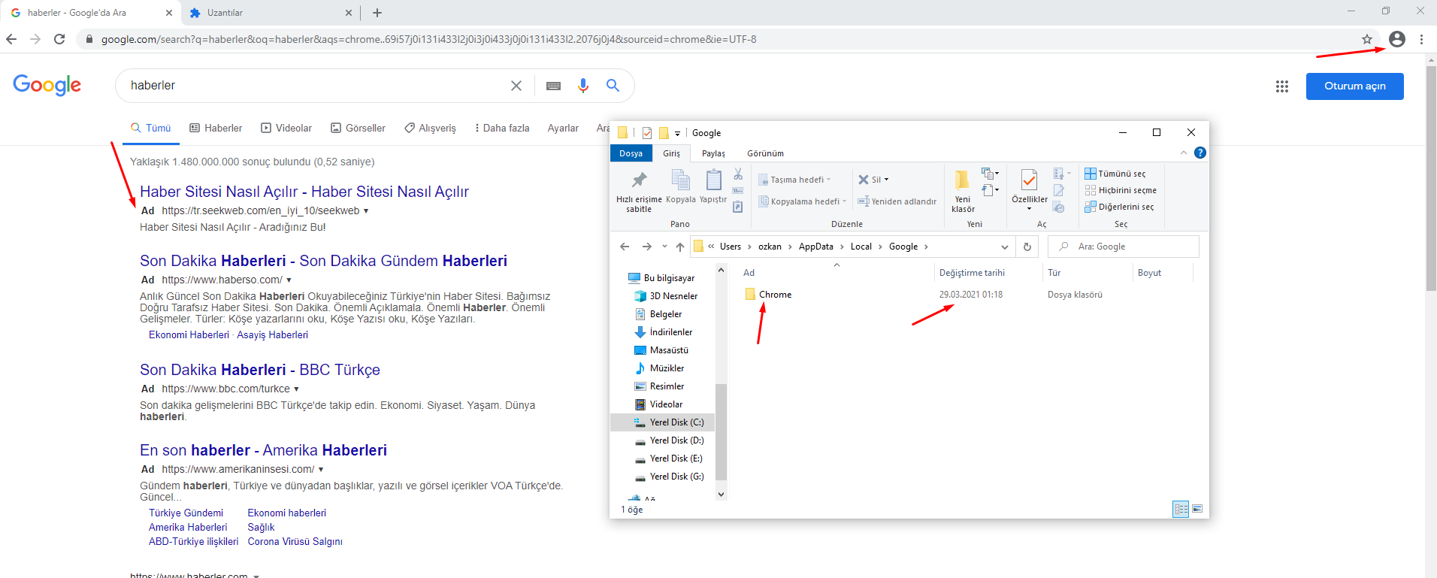Click Google voice search microphone icon
Image resolution: width=1437 pixels, height=578 pixels.
pyautogui.click(x=582, y=86)
